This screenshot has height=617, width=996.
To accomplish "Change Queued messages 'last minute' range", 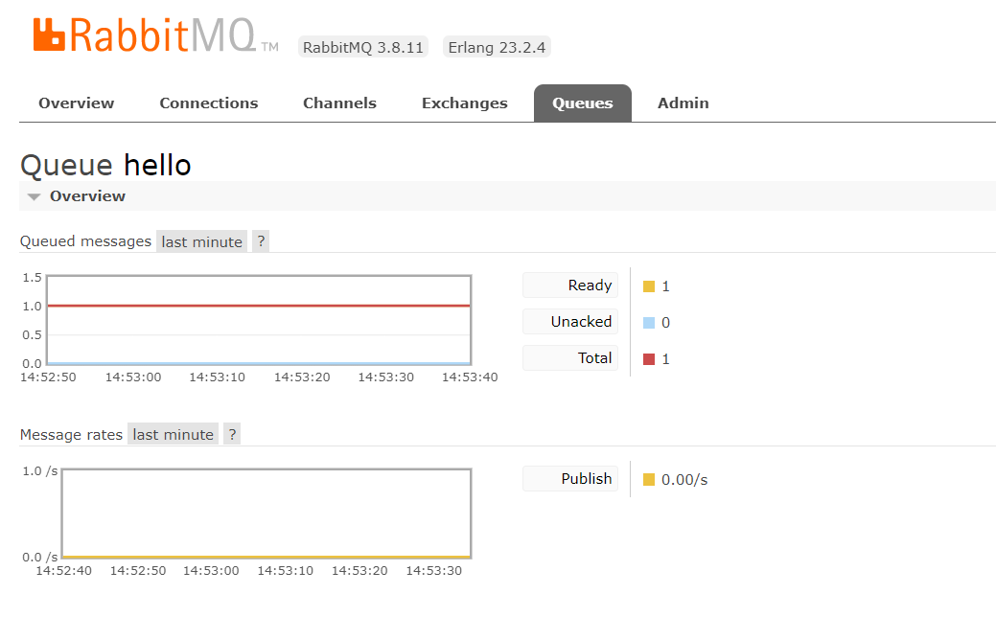I will point(201,241).
